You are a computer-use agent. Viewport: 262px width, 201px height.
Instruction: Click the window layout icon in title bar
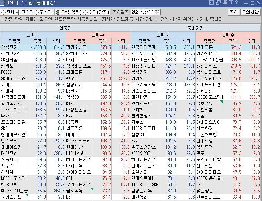pos(211,2)
